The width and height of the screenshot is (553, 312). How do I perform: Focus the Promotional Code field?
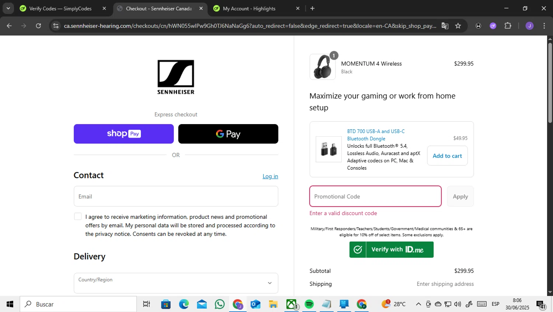[375, 196]
